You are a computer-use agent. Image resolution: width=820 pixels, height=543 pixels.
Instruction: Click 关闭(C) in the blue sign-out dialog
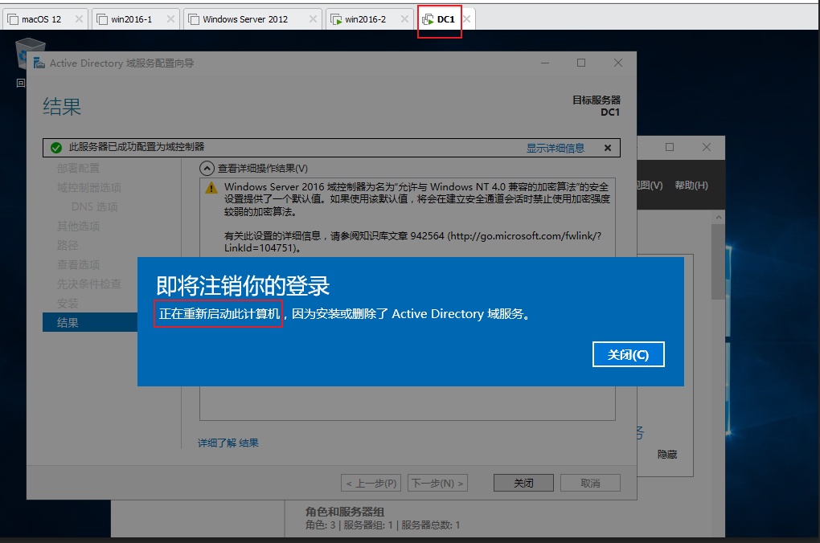[628, 354]
